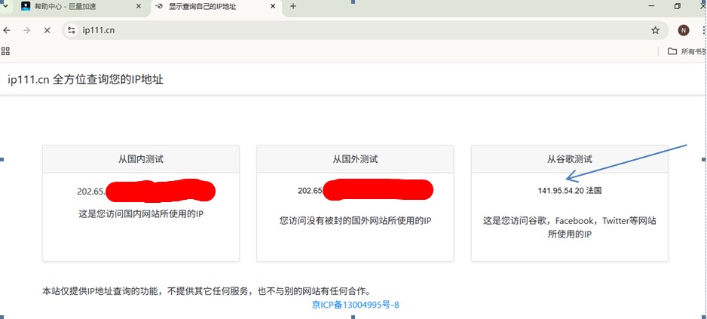Click the browser forward arrow
707x319 pixels.
point(26,31)
